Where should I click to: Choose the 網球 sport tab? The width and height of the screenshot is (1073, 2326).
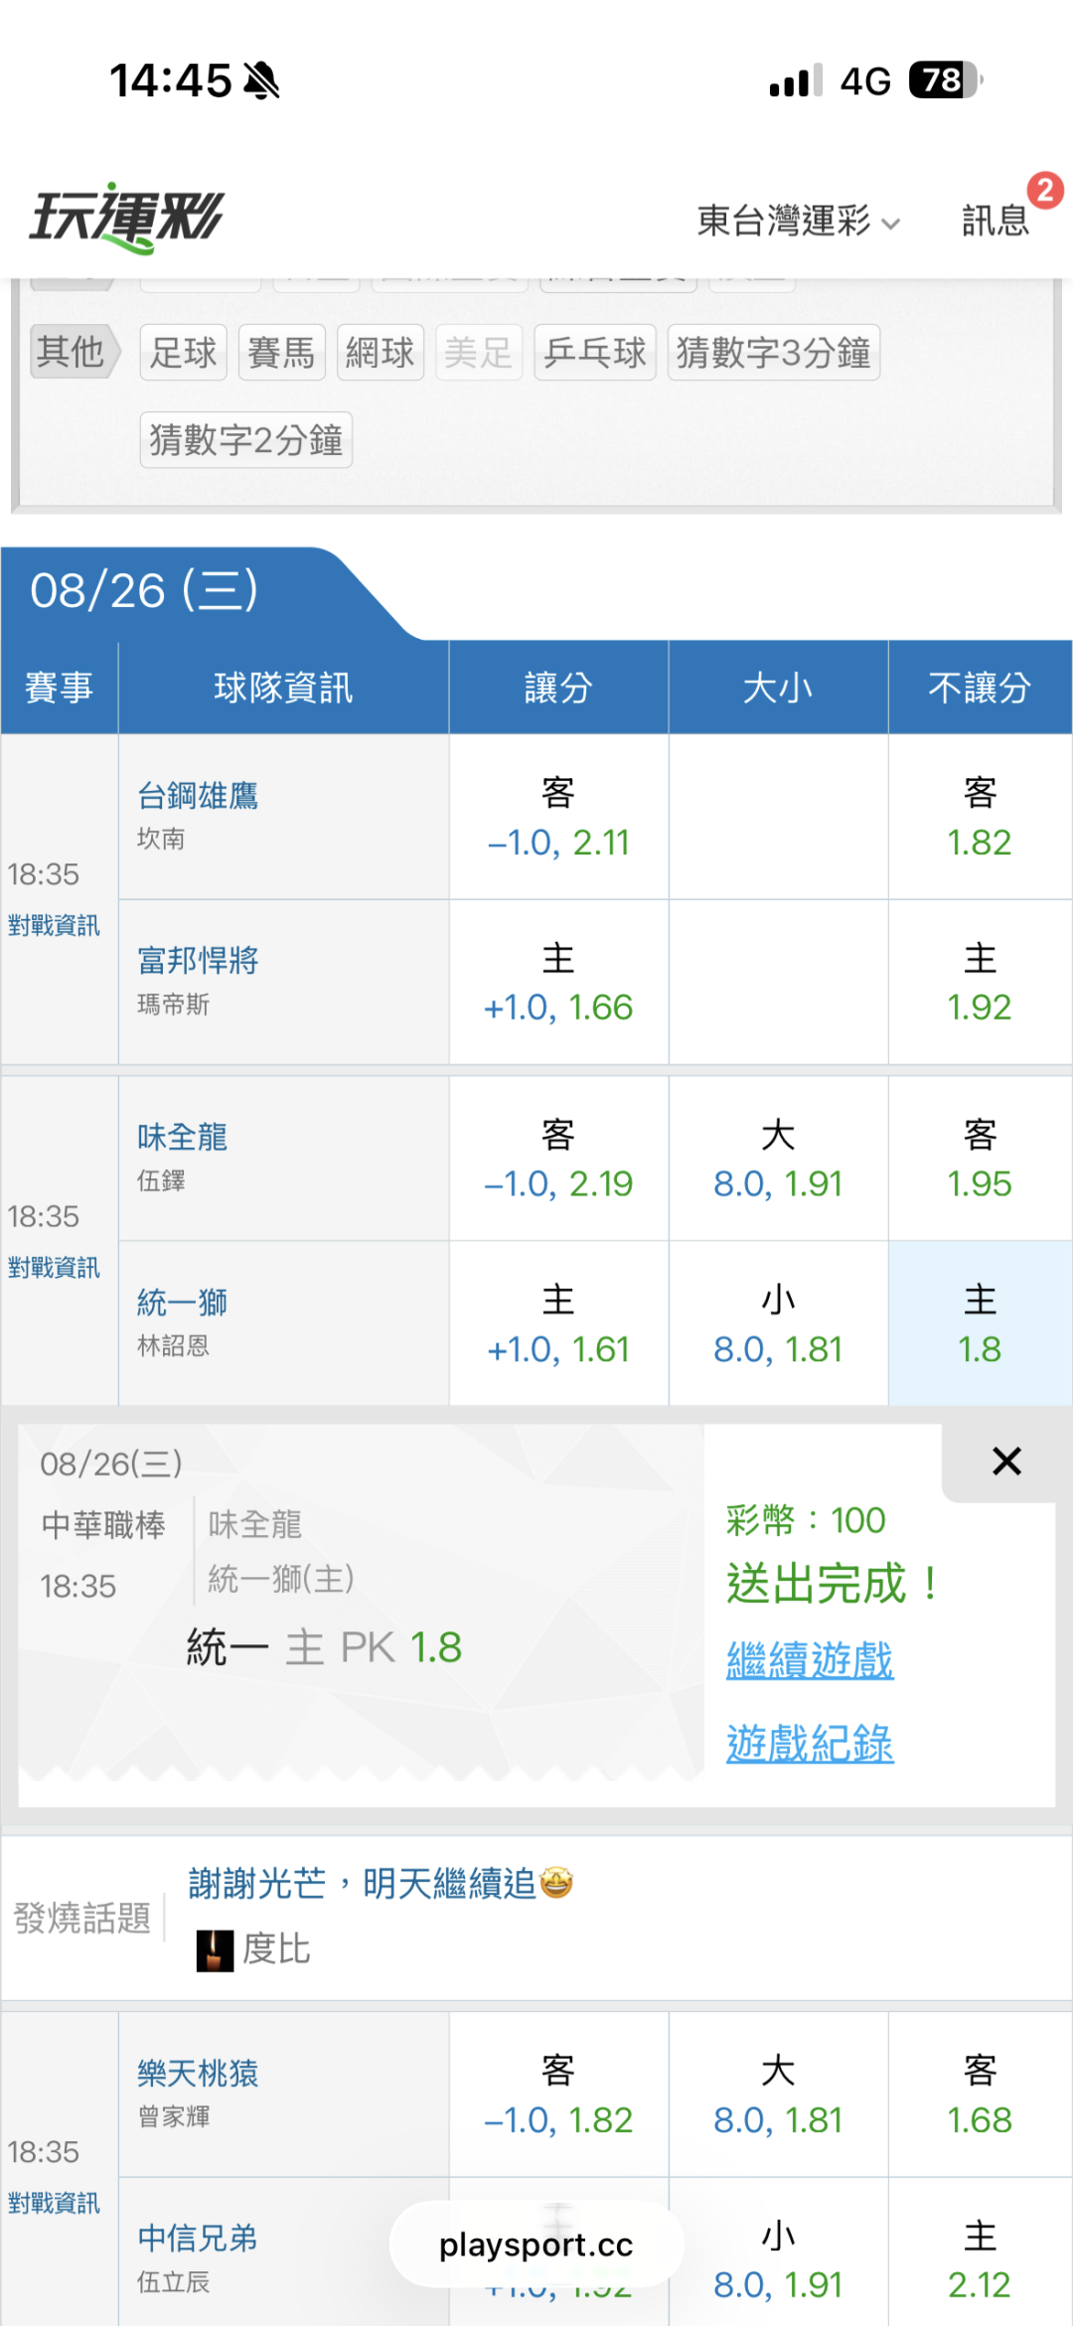tap(381, 352)
